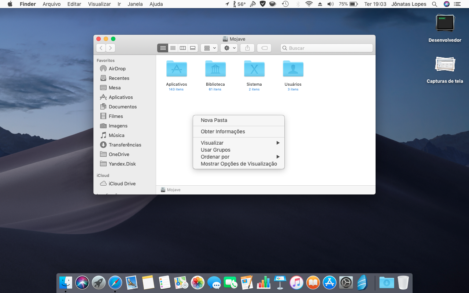The image size is (469, 293).
Task: Open Time Machine menu bar icon
Action: (285, 4)
